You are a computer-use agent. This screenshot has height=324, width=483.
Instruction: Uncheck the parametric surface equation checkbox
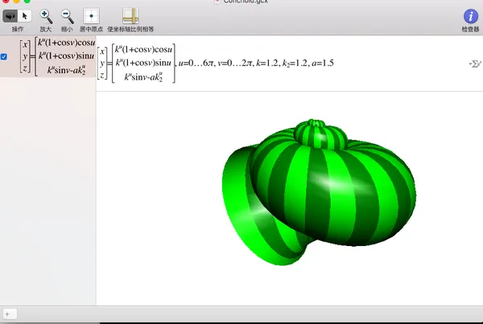(x=4, y=56)
